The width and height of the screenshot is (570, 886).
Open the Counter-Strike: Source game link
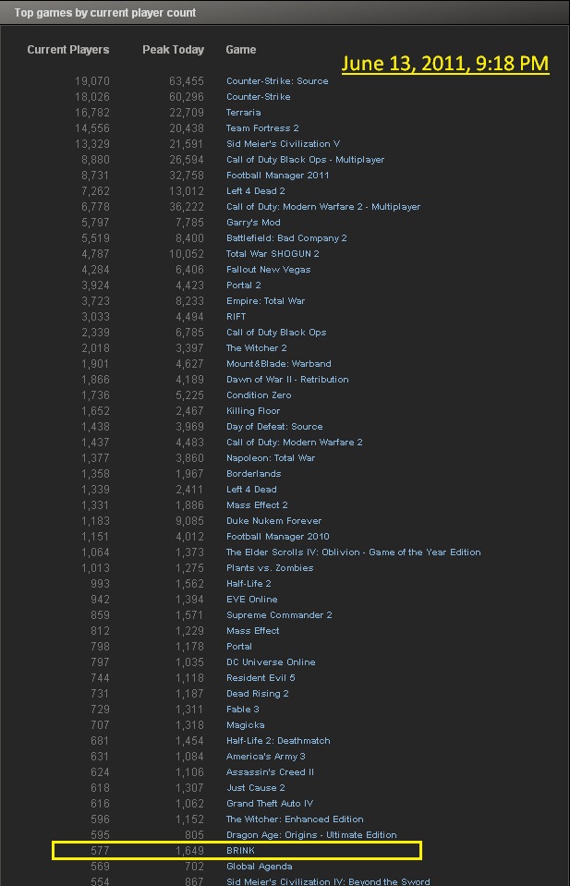277,81
